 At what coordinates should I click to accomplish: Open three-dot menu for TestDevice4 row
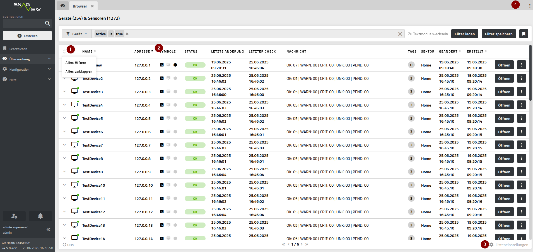(x=521, y=105)
